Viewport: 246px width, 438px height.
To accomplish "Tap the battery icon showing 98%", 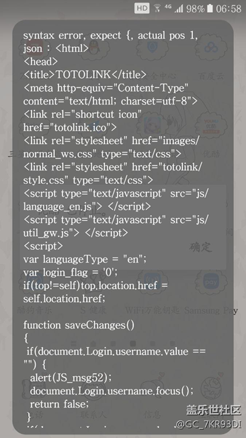I will point(210,8).
